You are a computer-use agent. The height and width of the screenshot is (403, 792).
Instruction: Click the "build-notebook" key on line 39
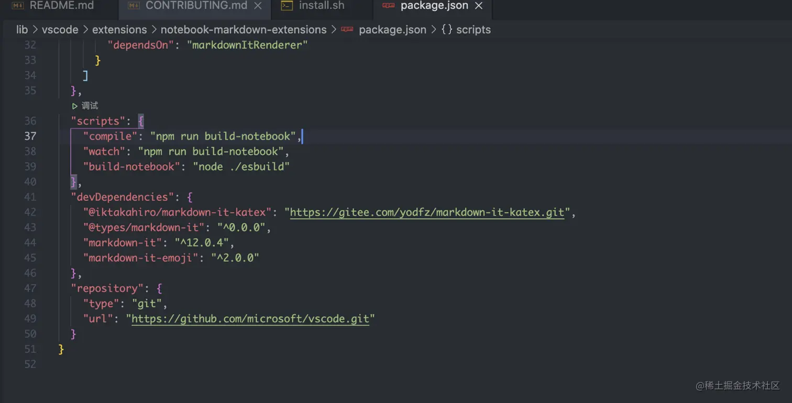click(131, 167)
